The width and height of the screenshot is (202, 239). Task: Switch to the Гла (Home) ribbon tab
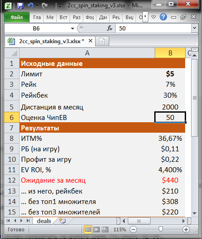point(37,17)
